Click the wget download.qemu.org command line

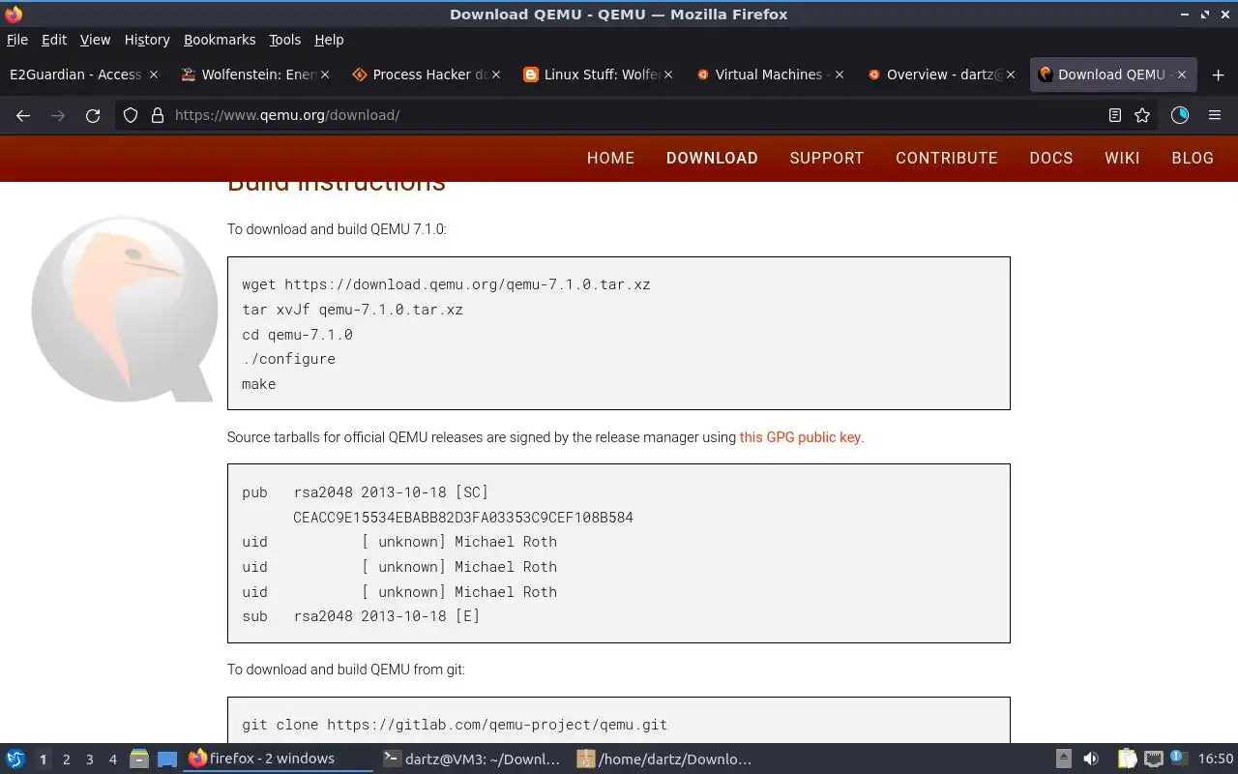446,284
